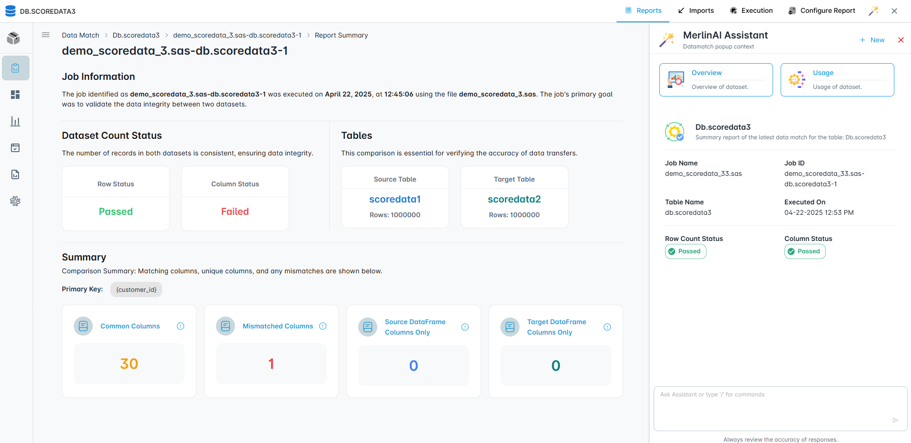Open the document report icon in sidebar
Image resolution: width=911 pixels, height=443 pixels.
pos(15,174)
